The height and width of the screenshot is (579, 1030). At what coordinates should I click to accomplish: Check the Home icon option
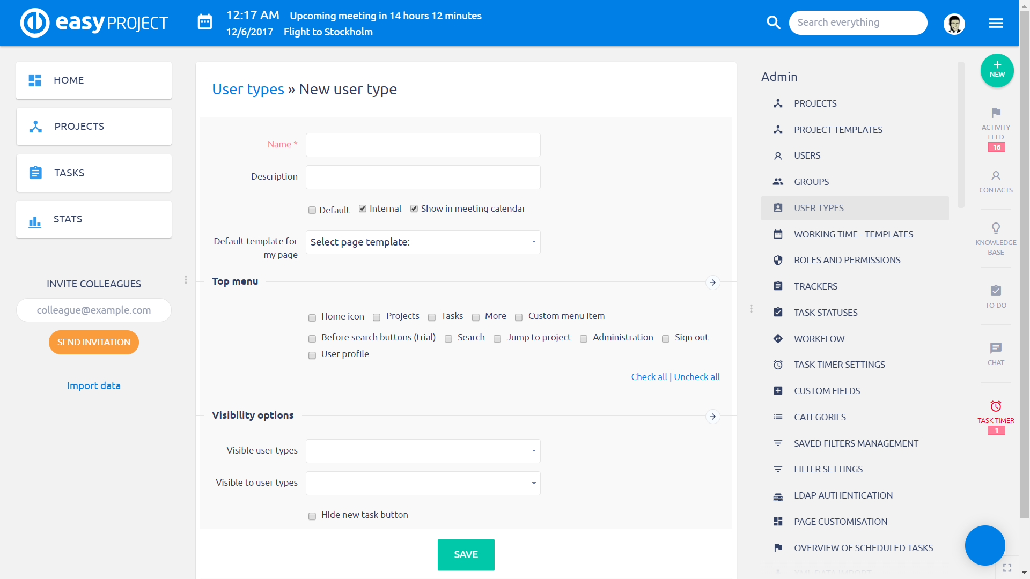(312, 317)
